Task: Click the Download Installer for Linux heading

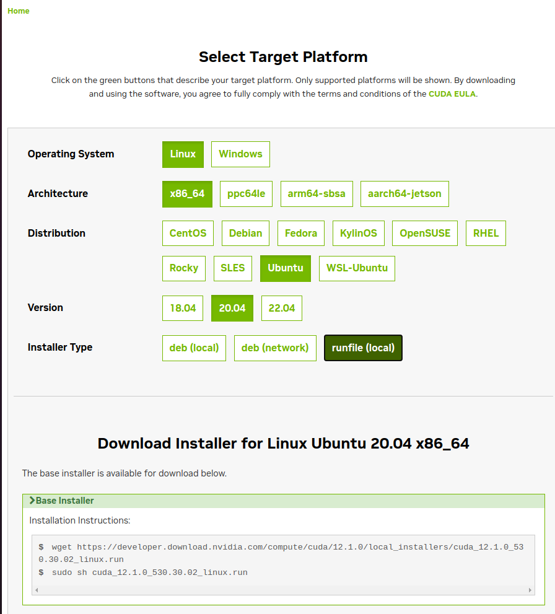Action: 283,444
